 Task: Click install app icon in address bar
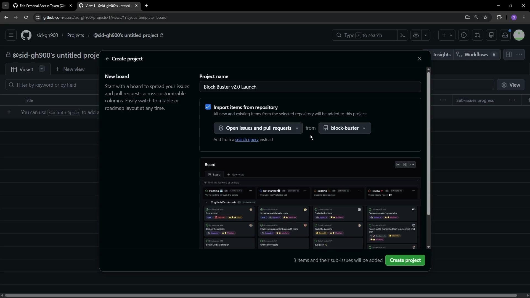click(x=467, y=17)
